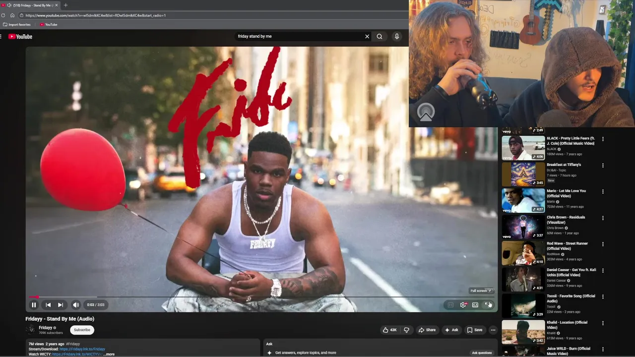Play Mario - Let Me Love You title
The image size is (635, 357).
(x=566, y=193)
